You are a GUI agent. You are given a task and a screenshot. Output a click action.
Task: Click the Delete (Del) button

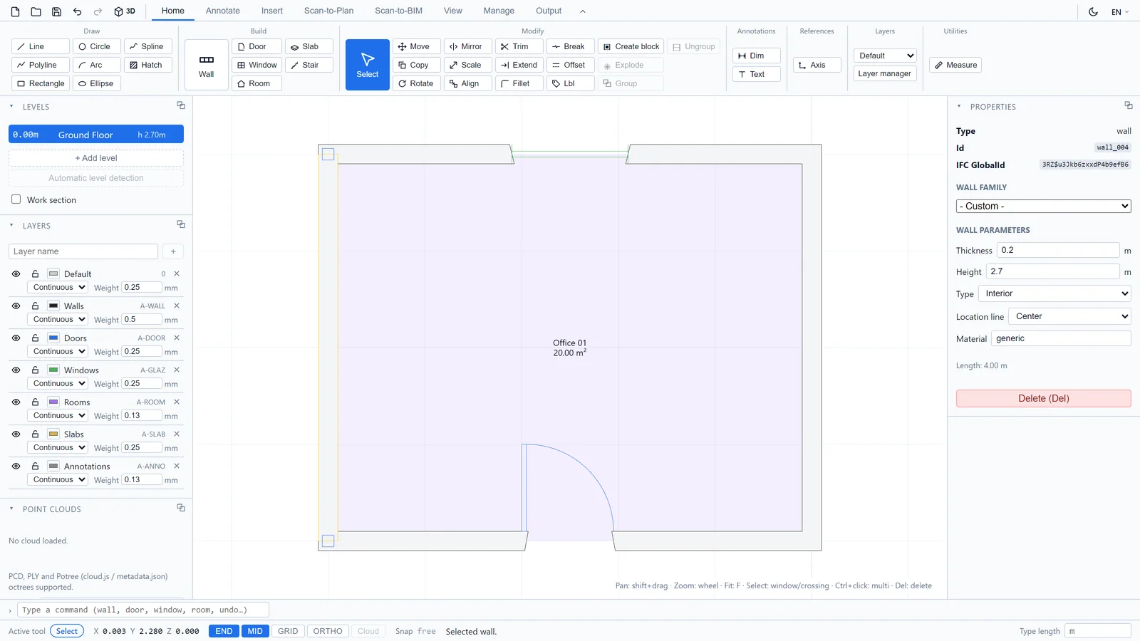1043,398
